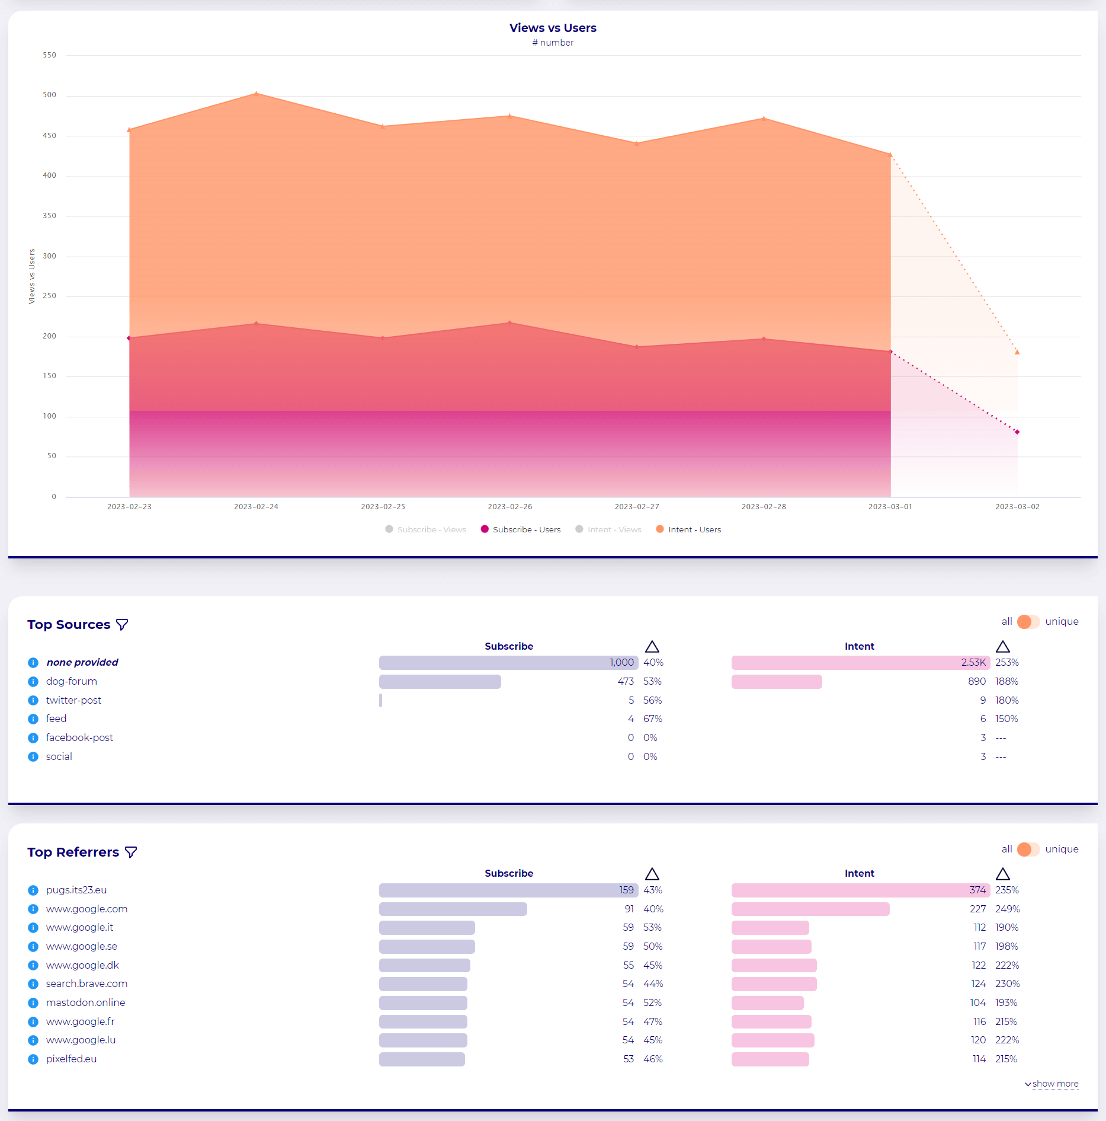Click delta triangle beside Top Sources Intent
Screen dimensions: 1106x1121
pyautogui.click(x=1003, y=647)
